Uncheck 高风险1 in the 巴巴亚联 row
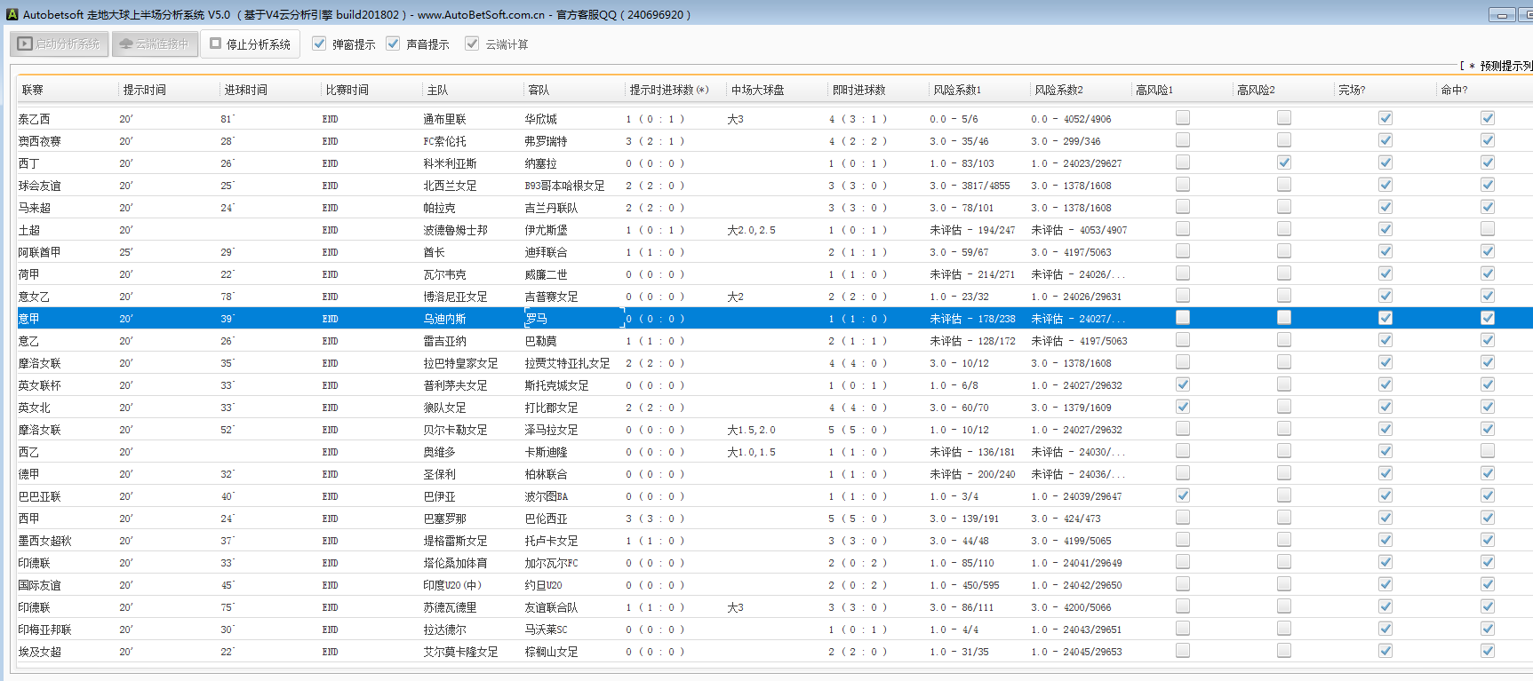1533x681 pixels. [x=1183, y=495]
